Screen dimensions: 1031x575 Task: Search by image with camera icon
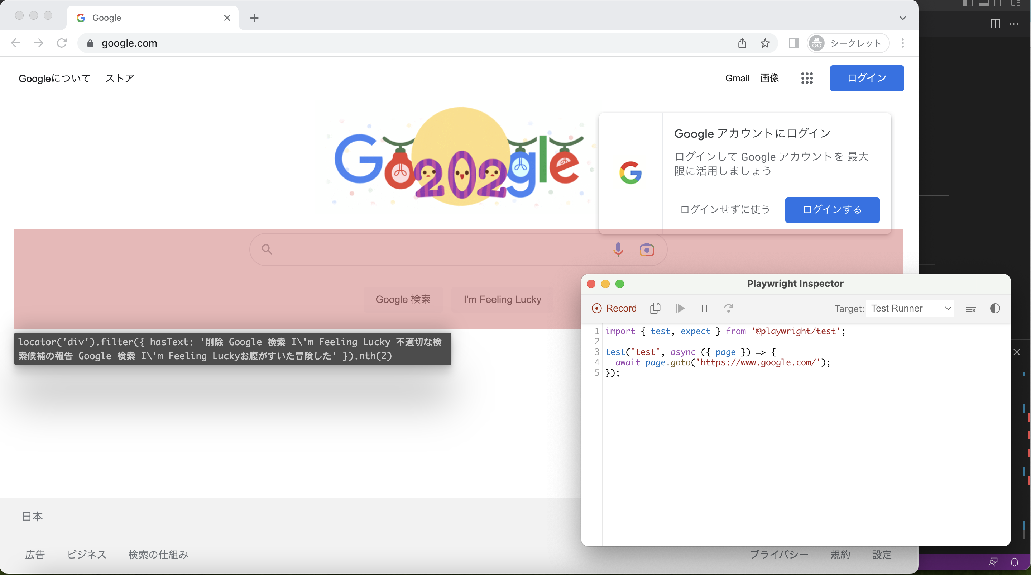(646, 250)
